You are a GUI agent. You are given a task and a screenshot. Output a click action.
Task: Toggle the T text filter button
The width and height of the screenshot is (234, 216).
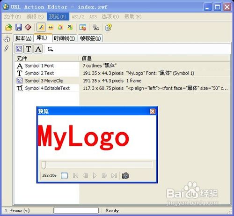28,49
